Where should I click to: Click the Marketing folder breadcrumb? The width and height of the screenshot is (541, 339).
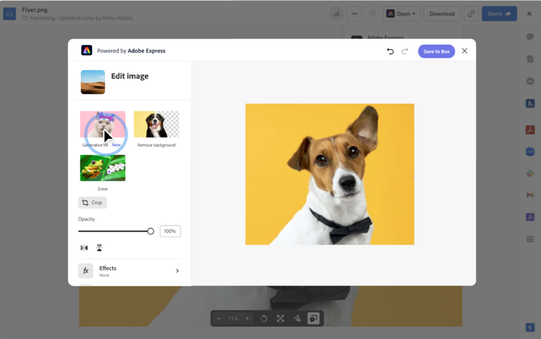[x=42, y=18]
